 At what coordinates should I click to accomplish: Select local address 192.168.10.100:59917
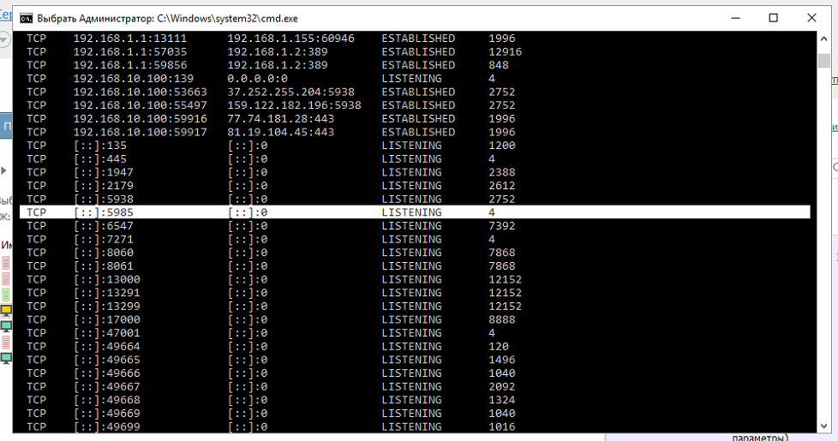tap(140, 132)
